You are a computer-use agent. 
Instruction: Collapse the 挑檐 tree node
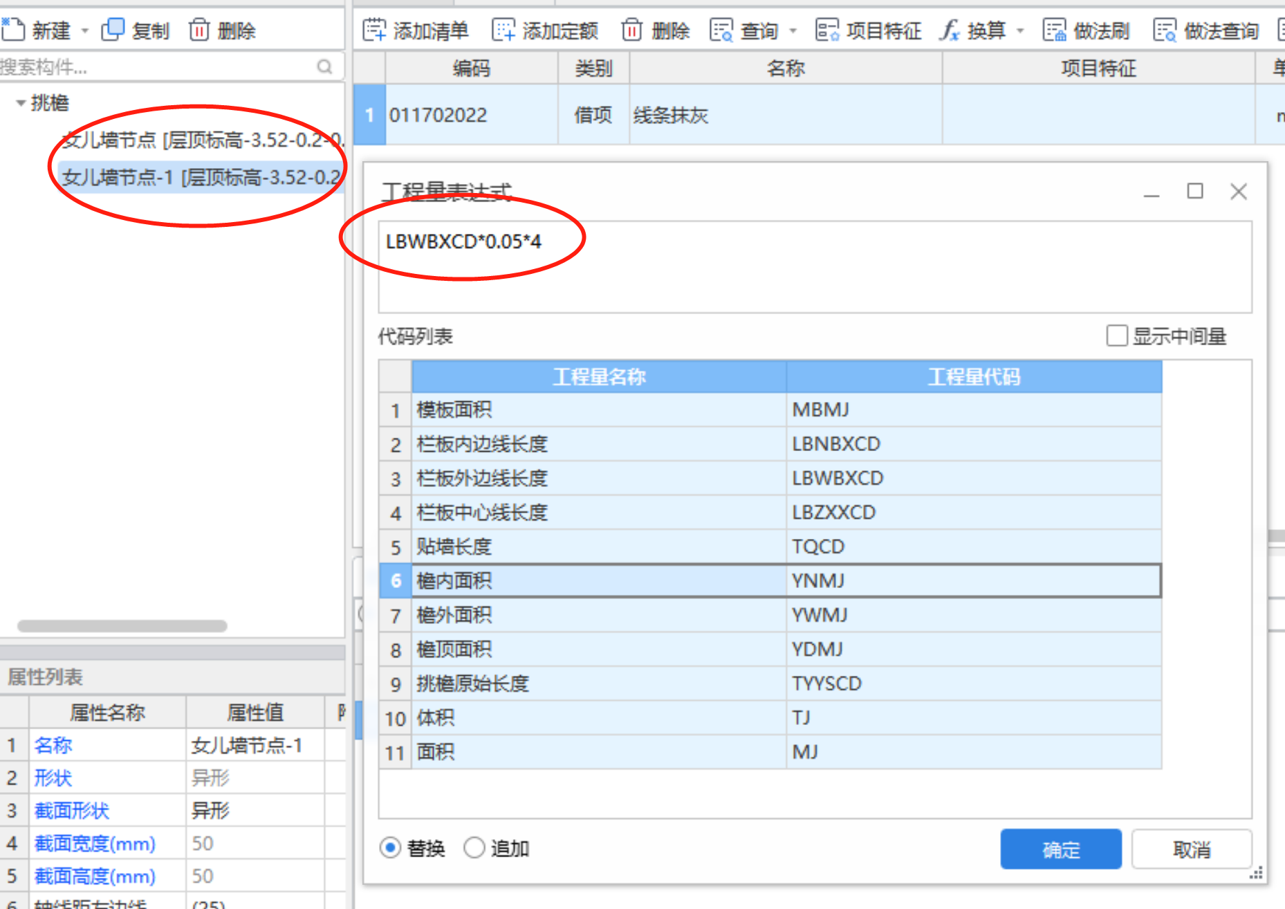[21, 103]
